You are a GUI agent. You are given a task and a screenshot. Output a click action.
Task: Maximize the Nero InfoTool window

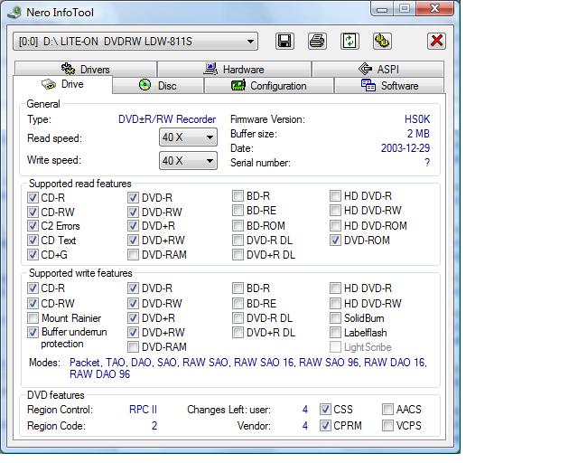(x=405, y=9)
